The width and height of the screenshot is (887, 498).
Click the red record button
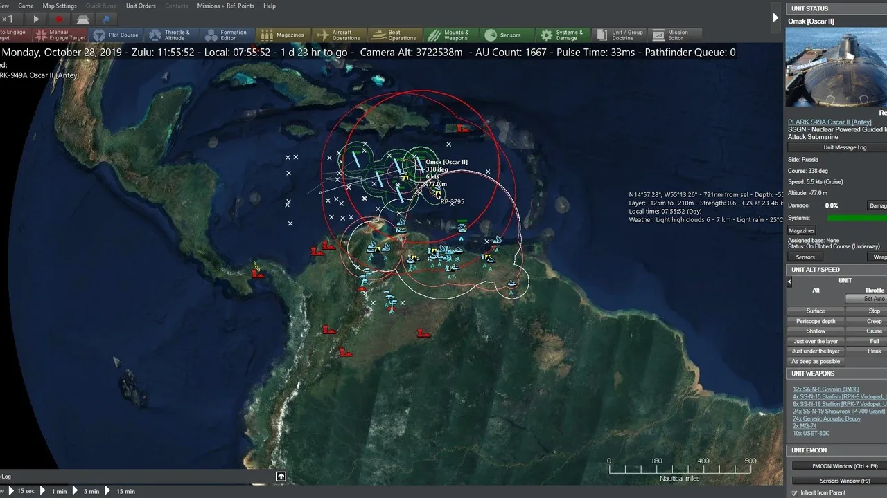click(x=59, y=19)
